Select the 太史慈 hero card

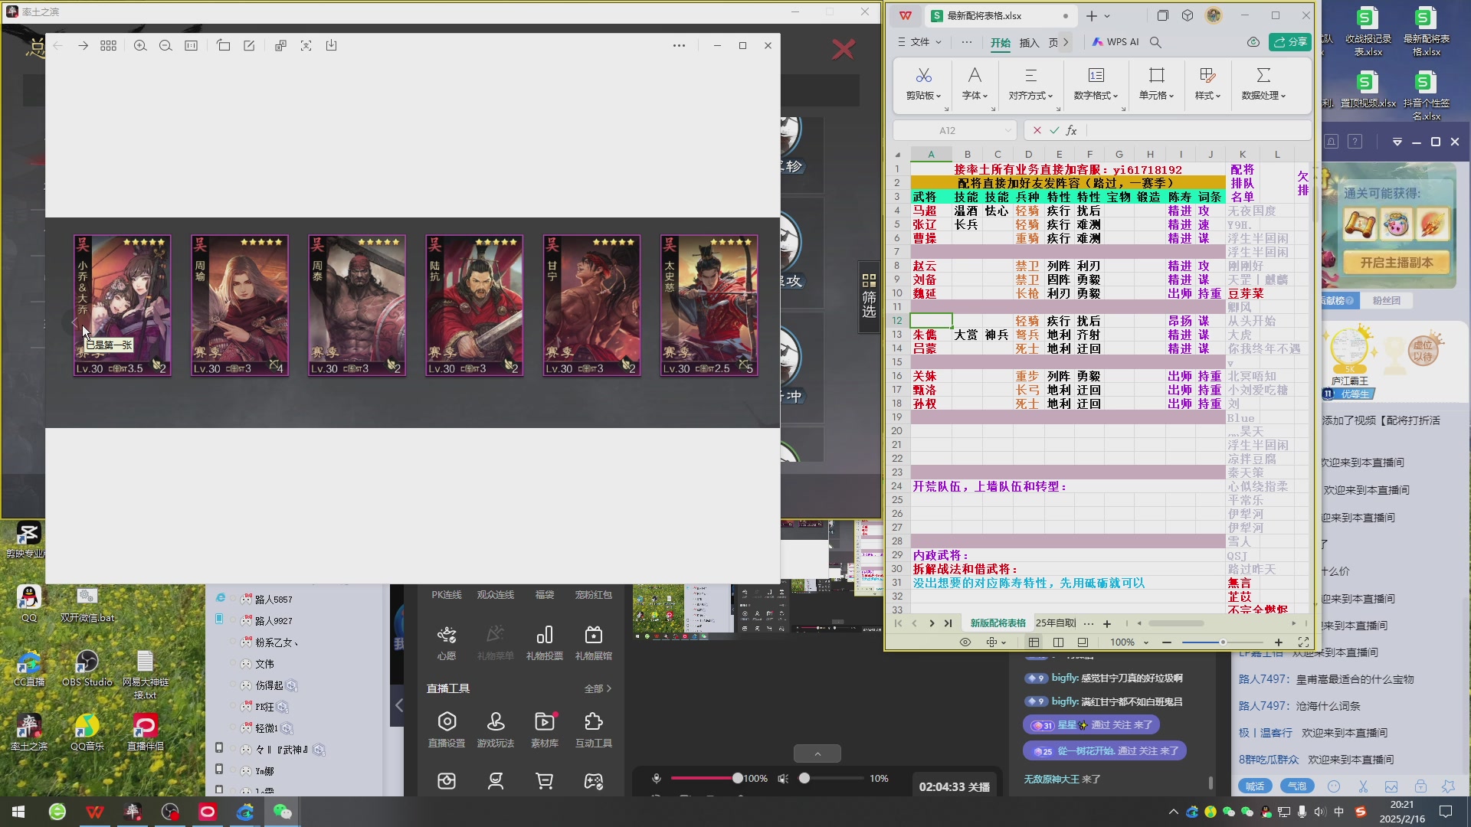(x=709, y=306)
